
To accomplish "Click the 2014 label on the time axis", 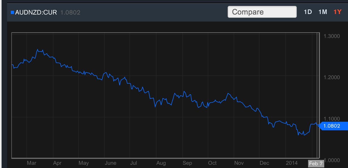I will point(292,163).
